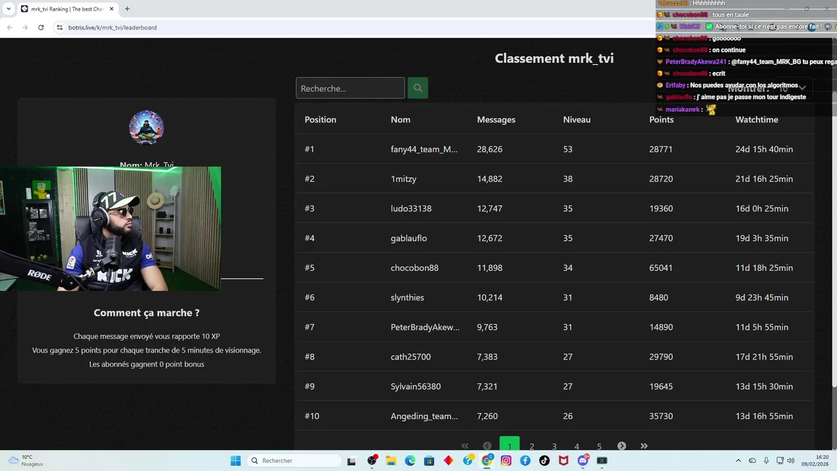
Task: Click the next page arrow in pagination
Action: click(622, 446)
